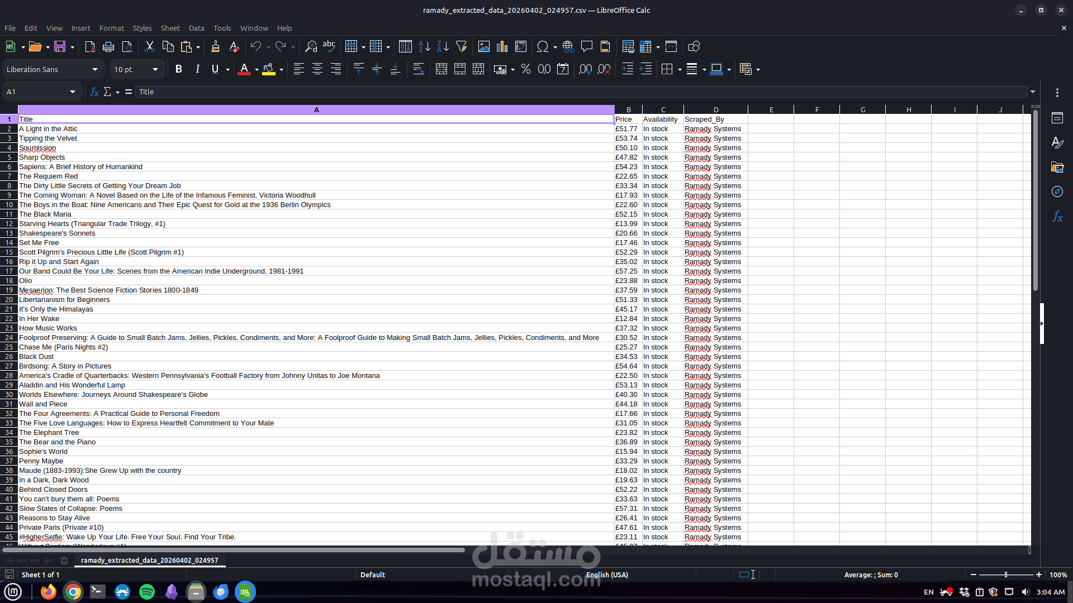Viewport: 1073px width, 603px height.
Task: Toggle Italic text style
Action: [197, 69]
